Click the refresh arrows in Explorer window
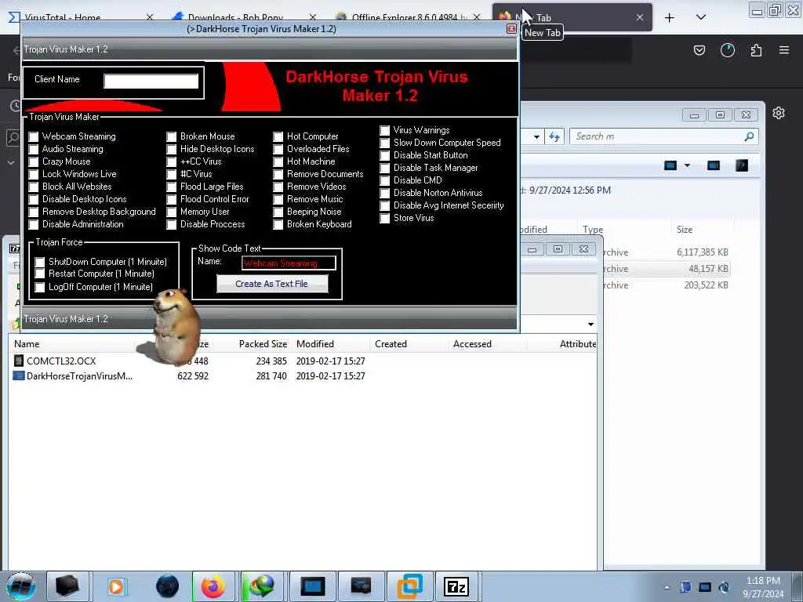 click(x=554, y=136)
